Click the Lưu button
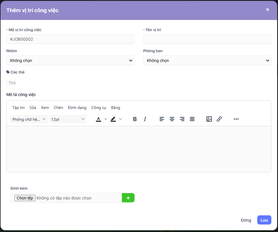Image resolution: width=278 pixels, height=232 pixels. click(264, 220)
